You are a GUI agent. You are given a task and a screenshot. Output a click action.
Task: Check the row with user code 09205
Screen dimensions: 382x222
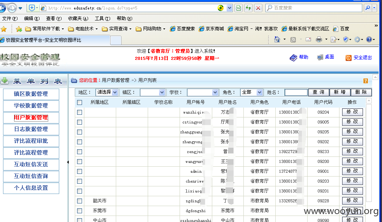coord(79,132)
